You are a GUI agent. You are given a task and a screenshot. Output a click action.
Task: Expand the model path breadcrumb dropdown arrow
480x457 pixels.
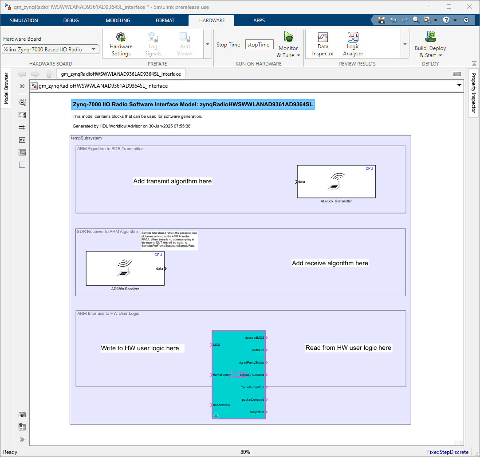(459, 85)
